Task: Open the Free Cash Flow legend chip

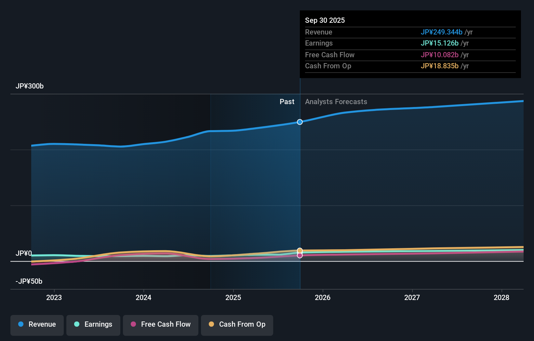Action: [x=160, y=325]
